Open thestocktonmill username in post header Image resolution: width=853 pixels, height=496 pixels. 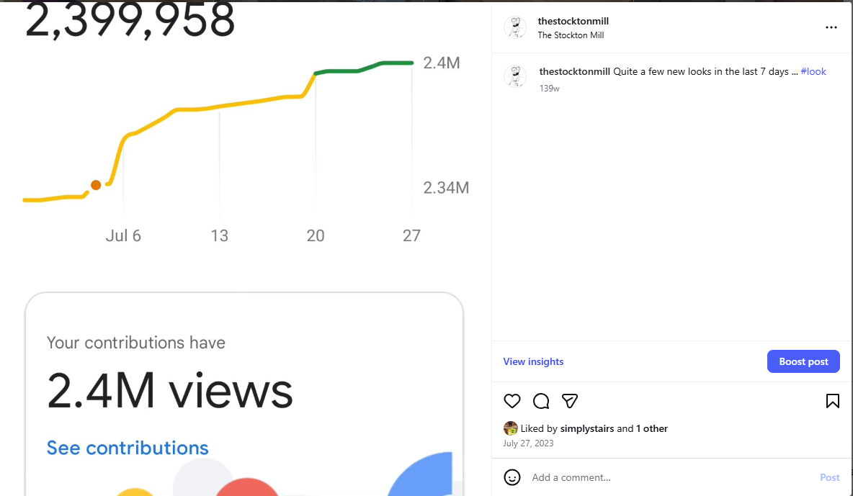(x=573, y=21)
